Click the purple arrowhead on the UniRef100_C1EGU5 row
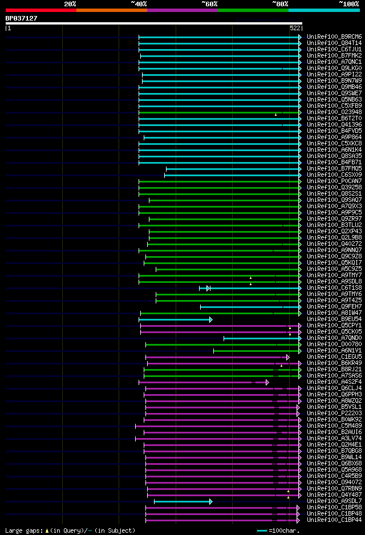The height and width of the screenshot is (535, 365). (288, 357)
